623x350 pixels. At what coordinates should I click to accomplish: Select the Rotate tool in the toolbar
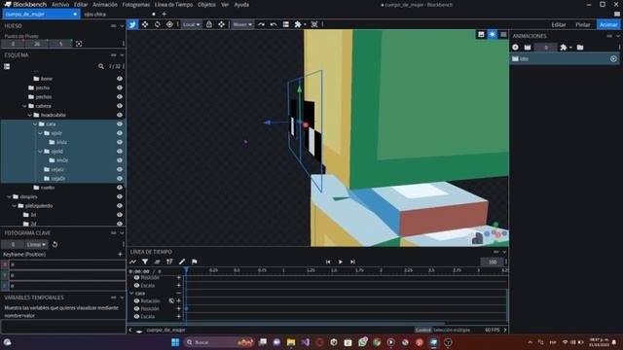pos(158,24)
